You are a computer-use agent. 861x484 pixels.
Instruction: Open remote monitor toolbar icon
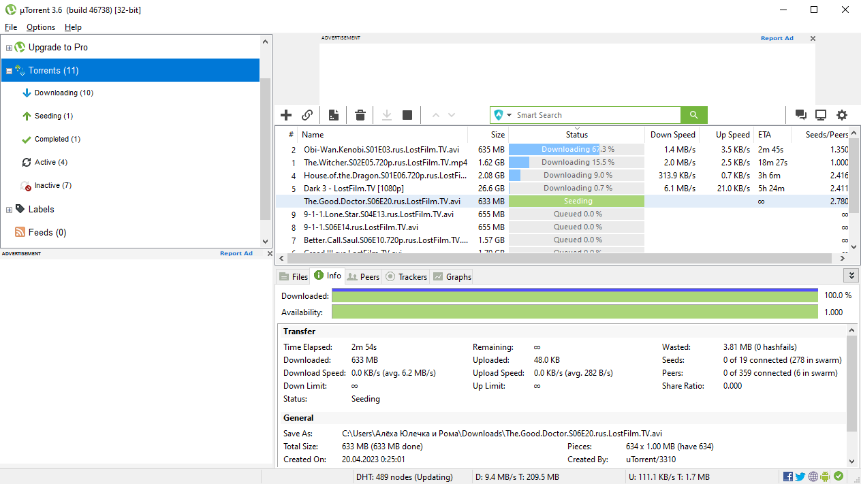(821, 115)
